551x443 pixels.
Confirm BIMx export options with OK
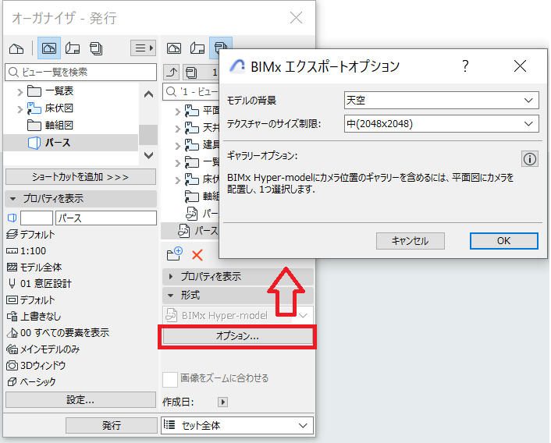[503, 241]
